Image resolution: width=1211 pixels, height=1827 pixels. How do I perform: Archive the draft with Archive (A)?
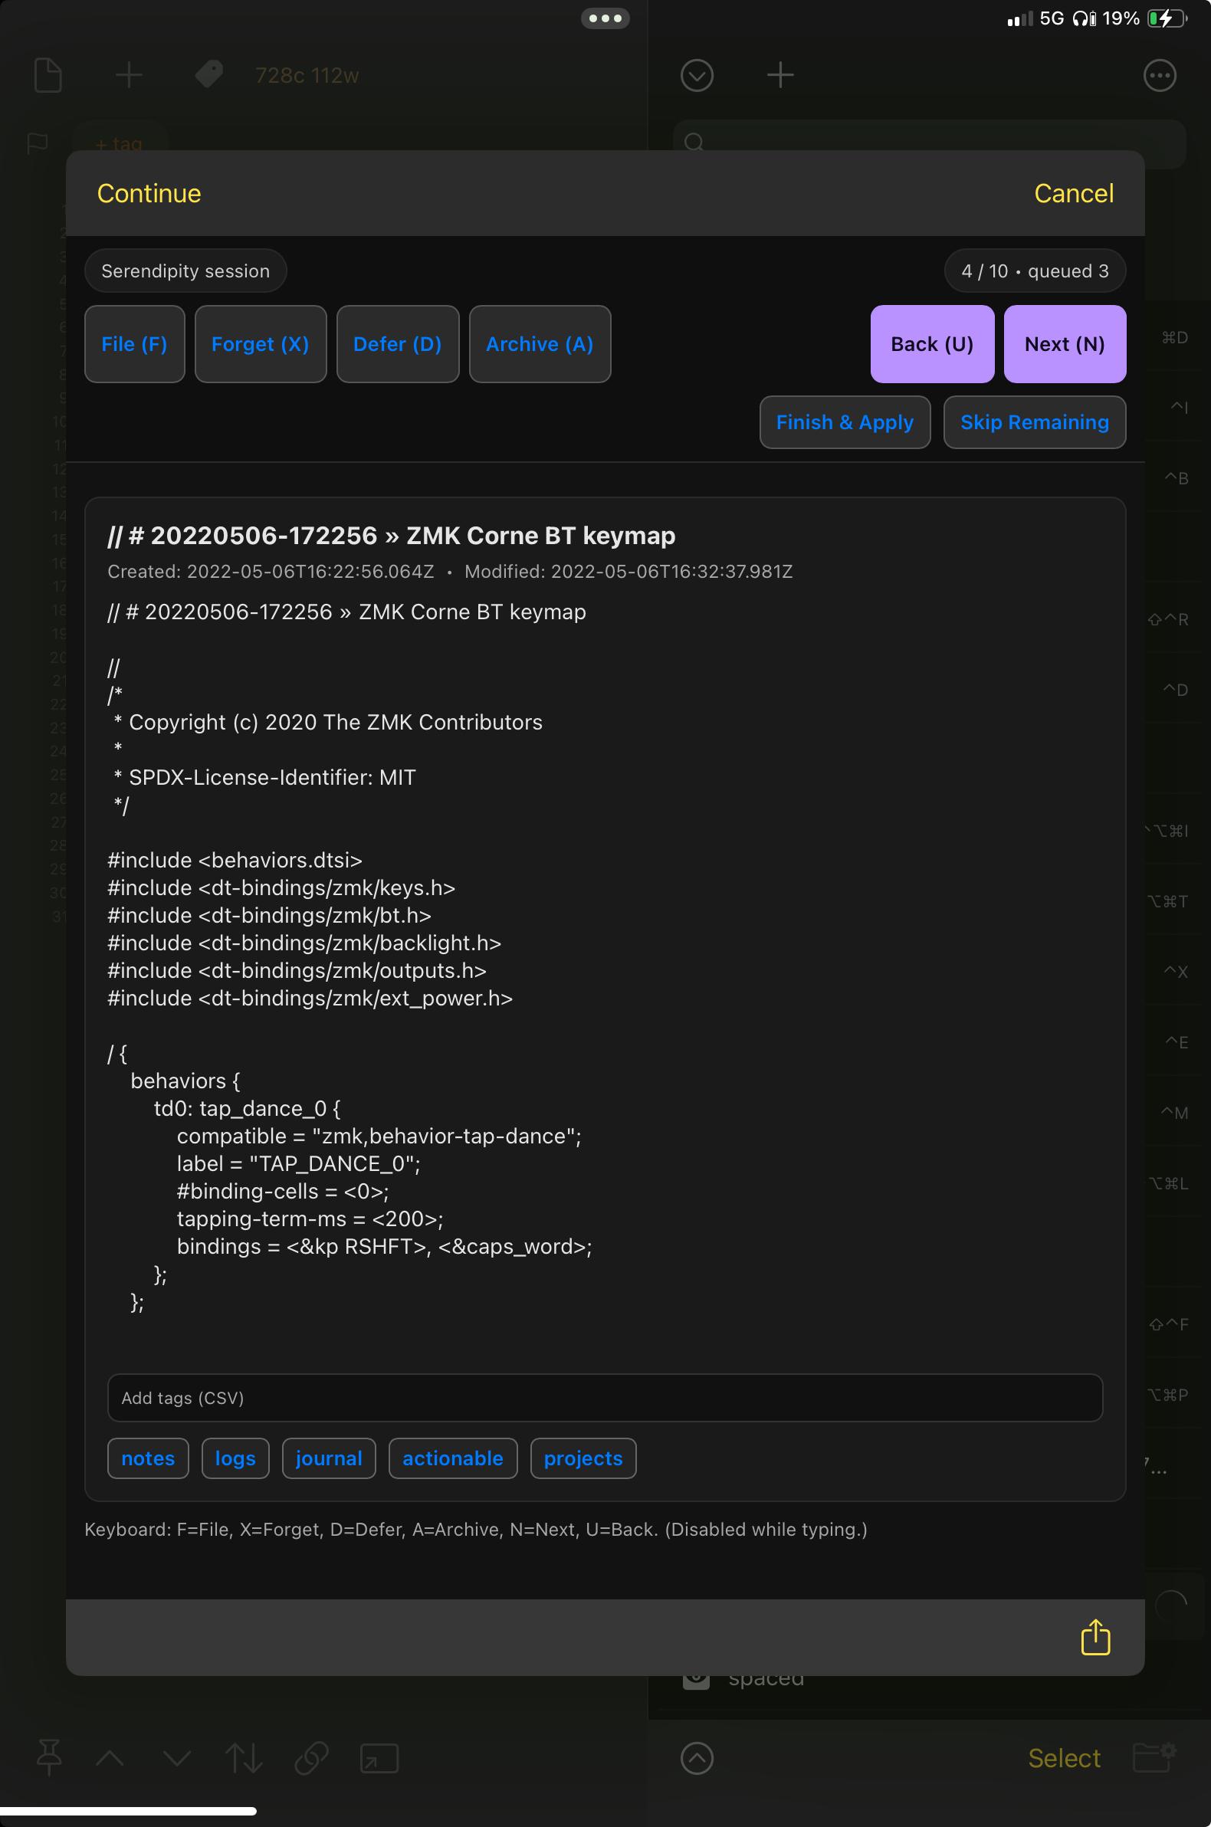pyautogui.click(x=540, y=344)
